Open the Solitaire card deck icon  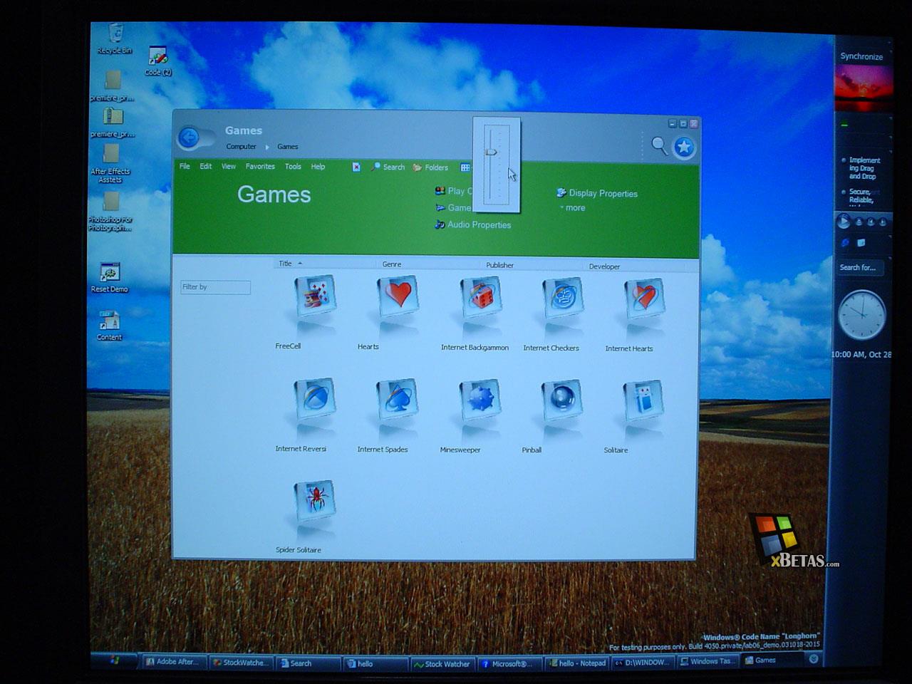(x=643, y=400)
